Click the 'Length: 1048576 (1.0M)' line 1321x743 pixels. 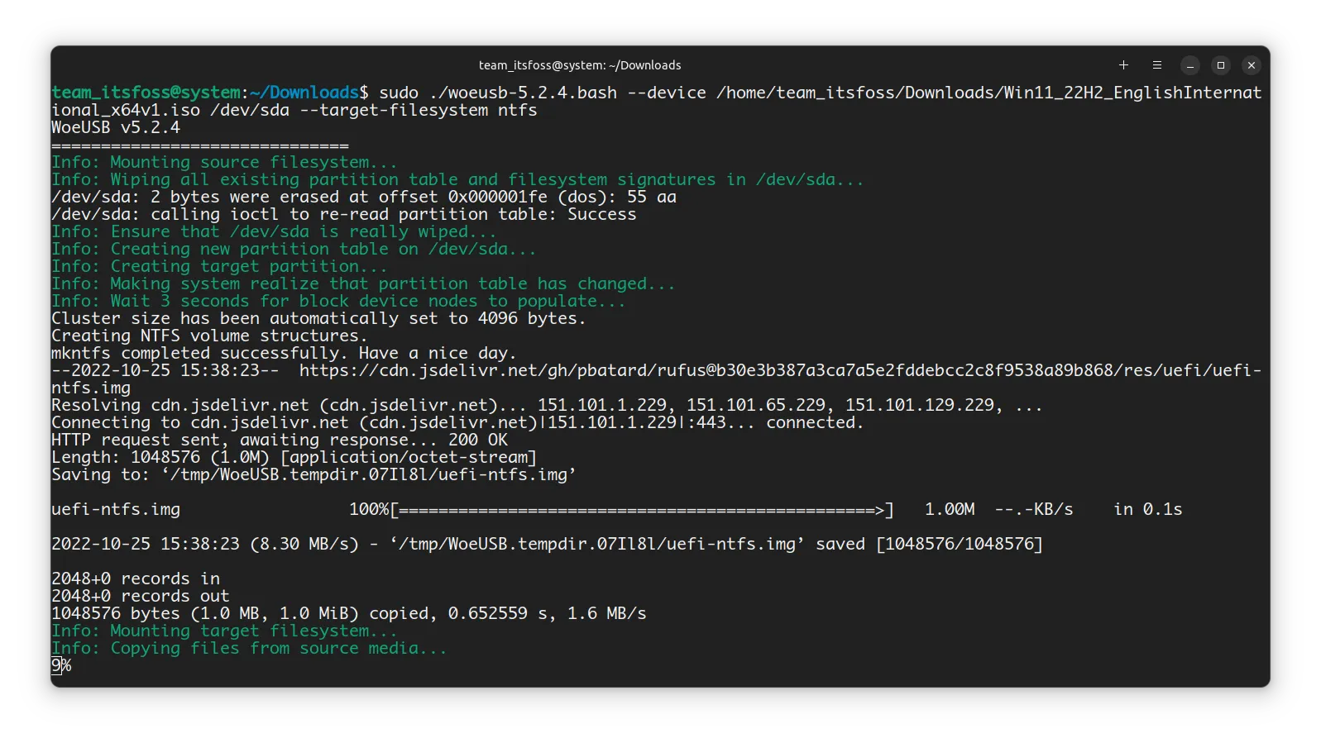[x=294, y=458]
